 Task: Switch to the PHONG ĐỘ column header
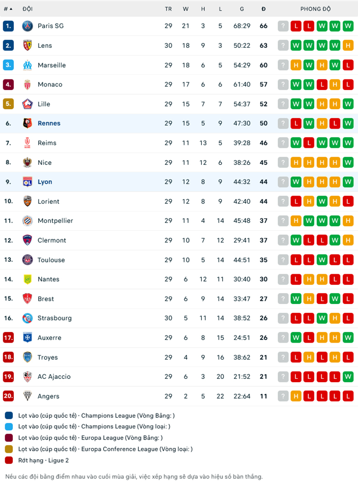[x=315, y=9]
